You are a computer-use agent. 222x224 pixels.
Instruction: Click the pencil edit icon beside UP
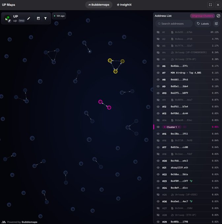(x=29, y=18)
